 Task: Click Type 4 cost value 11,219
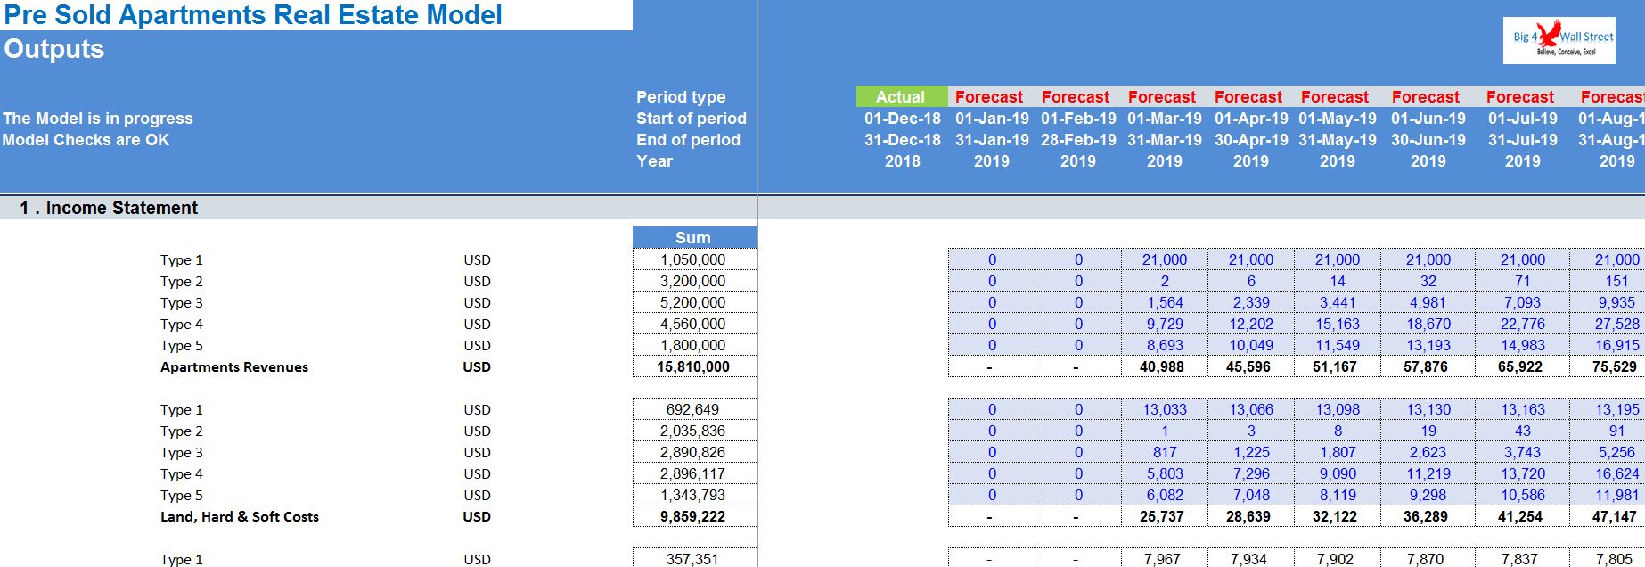click(x=1428, y=473)
